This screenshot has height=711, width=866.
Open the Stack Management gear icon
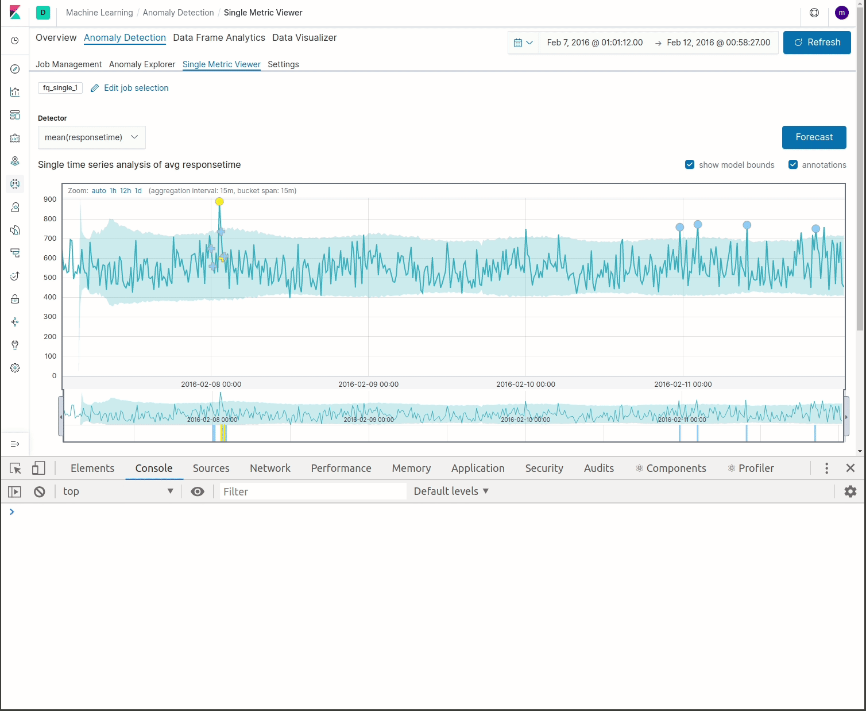(15, 368)
